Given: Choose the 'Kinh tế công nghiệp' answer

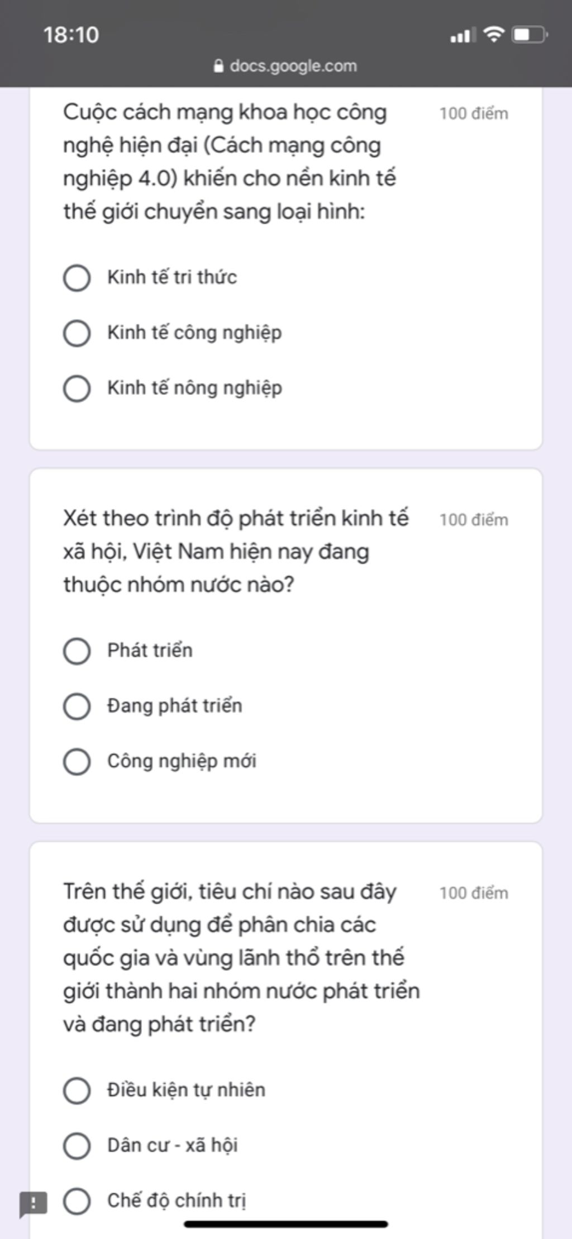Looking at the screenshot, I should click(x=77, y=333).
